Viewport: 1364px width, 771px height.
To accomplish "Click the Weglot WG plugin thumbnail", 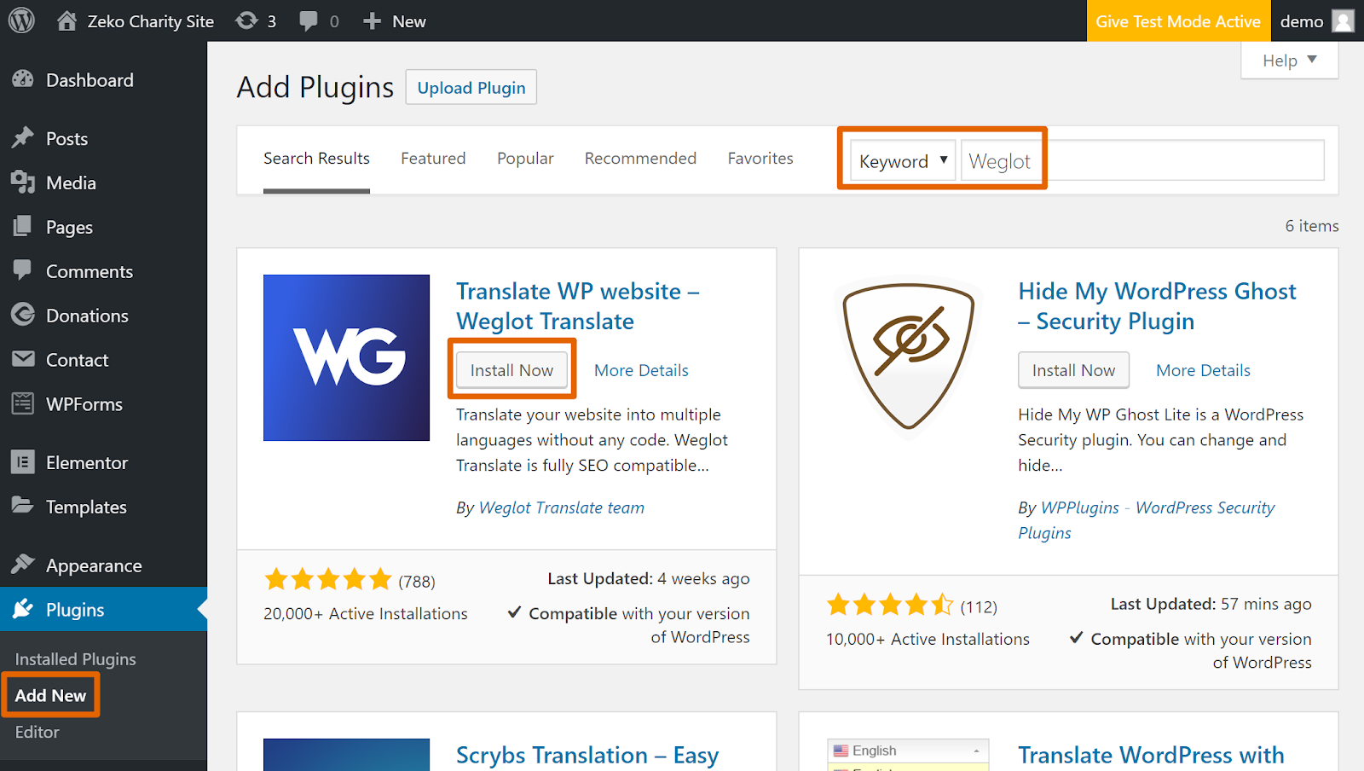I will point(346,357).
